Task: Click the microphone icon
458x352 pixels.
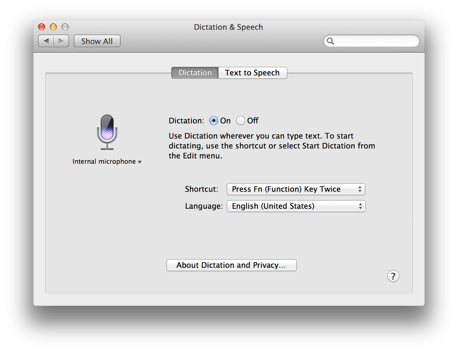Action: (x=107, y=132)
